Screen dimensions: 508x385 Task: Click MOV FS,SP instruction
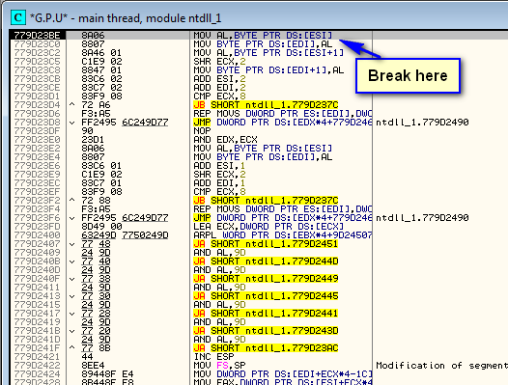(x=219, y=366)
